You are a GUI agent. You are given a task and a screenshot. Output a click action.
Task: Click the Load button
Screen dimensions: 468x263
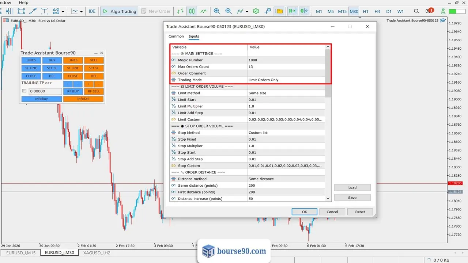coord(352,187)
